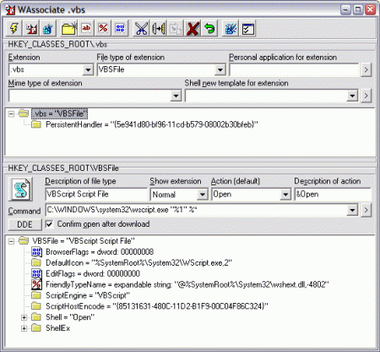Expand the ShellEx tree node
The image size is (380, 352).
tap(24, 328)
